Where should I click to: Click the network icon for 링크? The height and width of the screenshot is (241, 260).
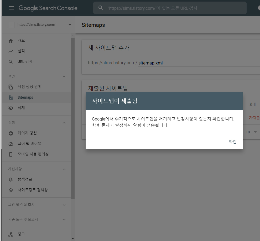coord(11,234)
